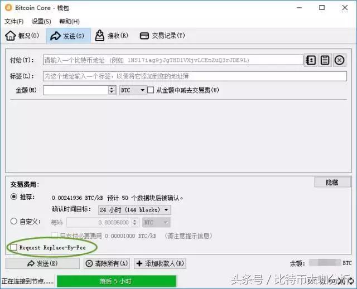Click the 付给(T) bitcoin address field
This screenshot has height=289, width=357.
point(173,60)
